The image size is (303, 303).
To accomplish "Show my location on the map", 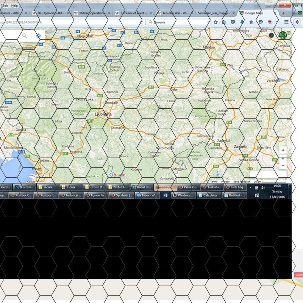I will pyautogui.click(x=283, y=150).
